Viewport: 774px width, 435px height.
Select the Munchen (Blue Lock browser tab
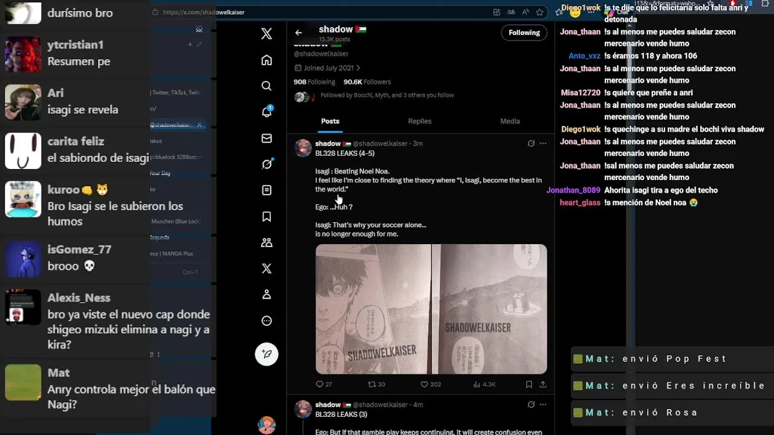(175, 221)
